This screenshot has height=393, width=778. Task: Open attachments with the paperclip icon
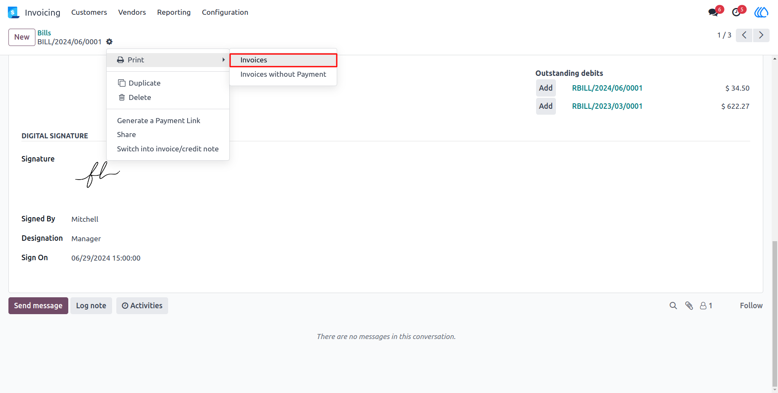(689, 306)
